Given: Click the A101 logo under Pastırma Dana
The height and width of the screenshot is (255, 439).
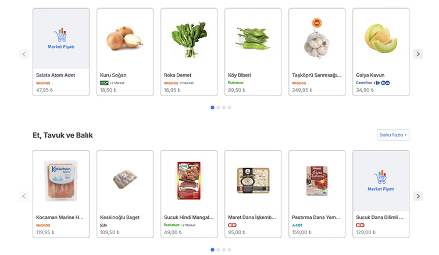Looking at the screenshot, I should 298,225.
